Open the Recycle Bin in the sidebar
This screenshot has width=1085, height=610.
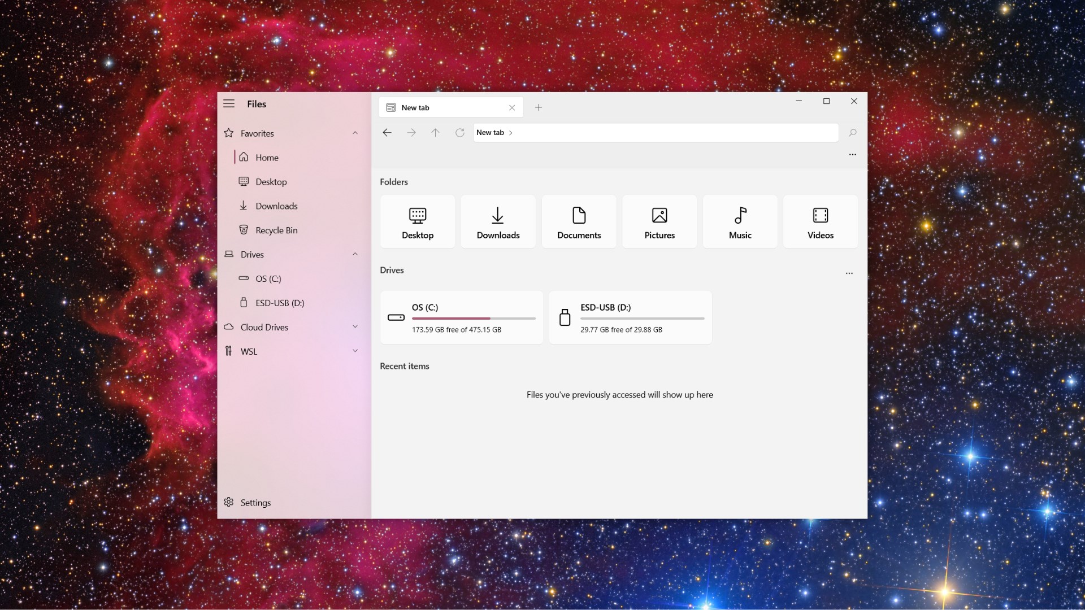tap(276, 230)
